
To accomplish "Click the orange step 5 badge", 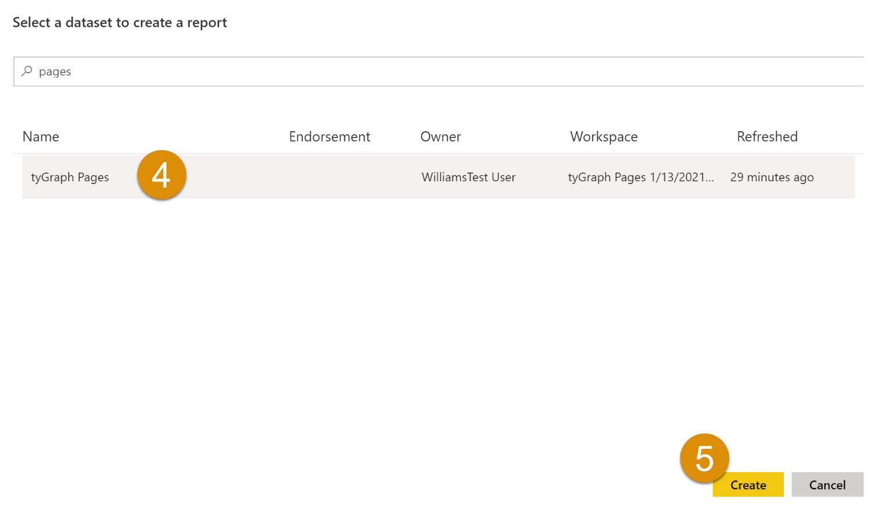I will [x=705, y=458].
